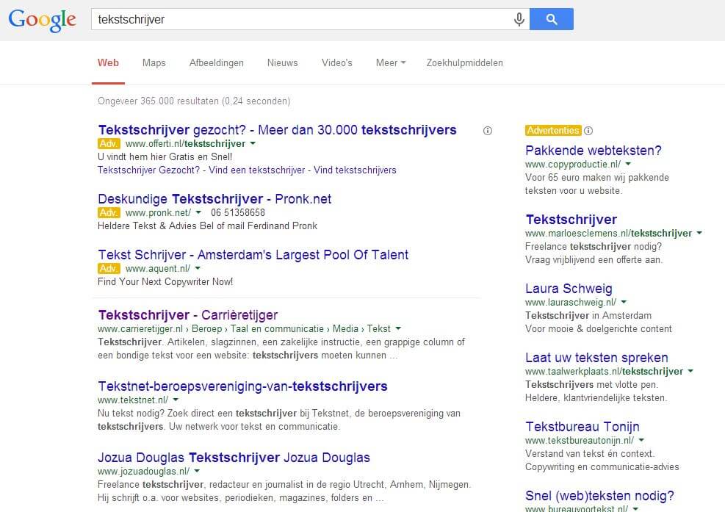Open info icon beside offerti ad

(x=487, y=131)
